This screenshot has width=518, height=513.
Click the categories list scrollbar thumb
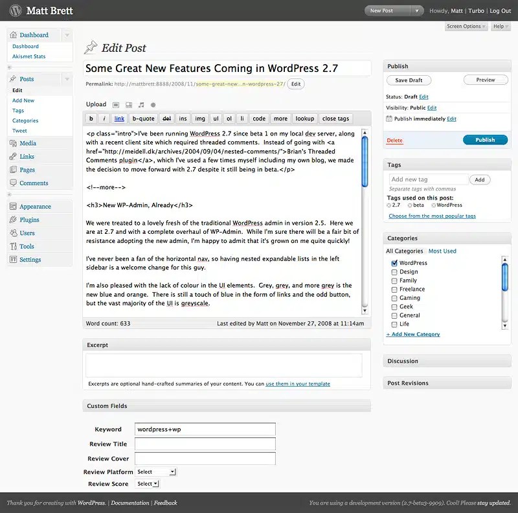(x=504, y=277)
